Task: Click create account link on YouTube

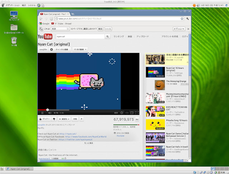Action: 170,37
